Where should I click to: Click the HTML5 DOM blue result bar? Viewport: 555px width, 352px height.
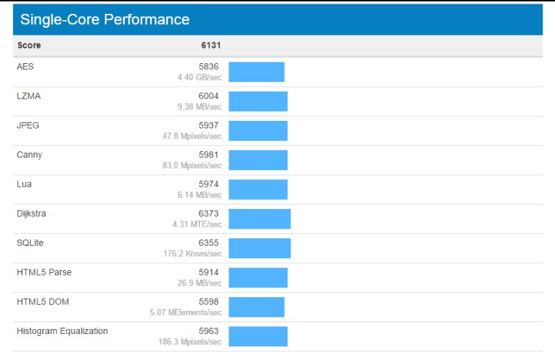tap(256, 307)
